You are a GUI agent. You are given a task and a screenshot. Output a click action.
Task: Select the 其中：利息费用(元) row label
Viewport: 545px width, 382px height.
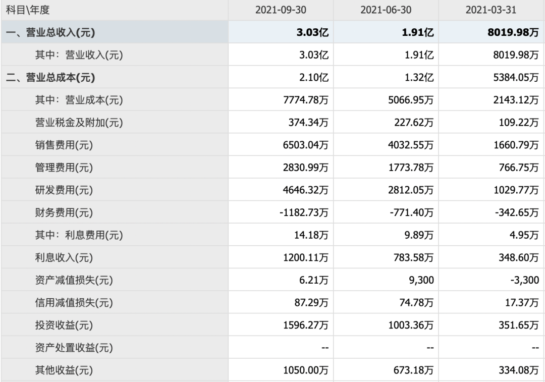pos(79,235)
